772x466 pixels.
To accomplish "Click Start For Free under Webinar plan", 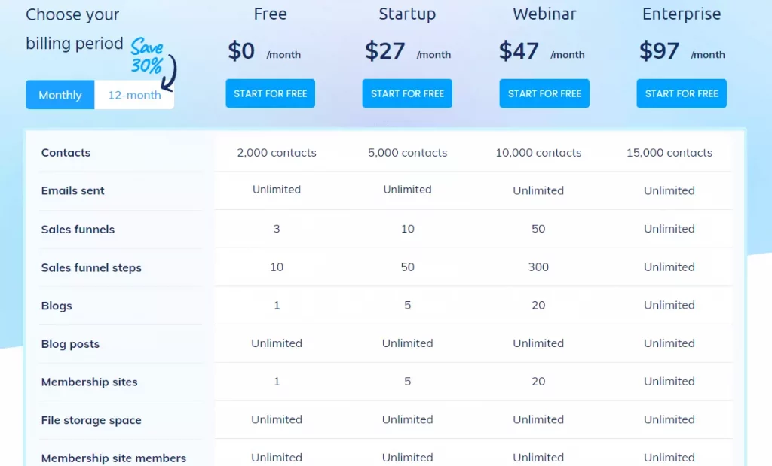I will click(544, 93).
